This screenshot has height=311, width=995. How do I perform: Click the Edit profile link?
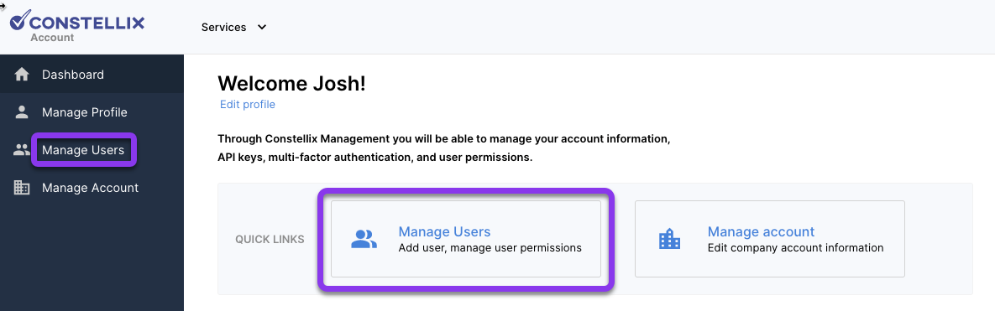click(248, 105)
